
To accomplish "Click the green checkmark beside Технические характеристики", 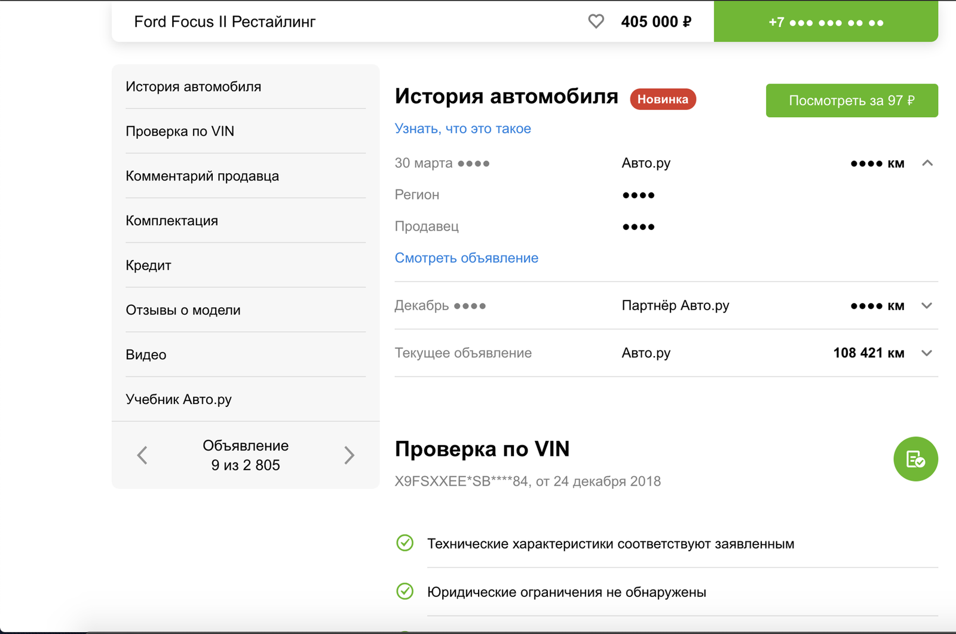I will pyautogui.click(x=405, y=543).
